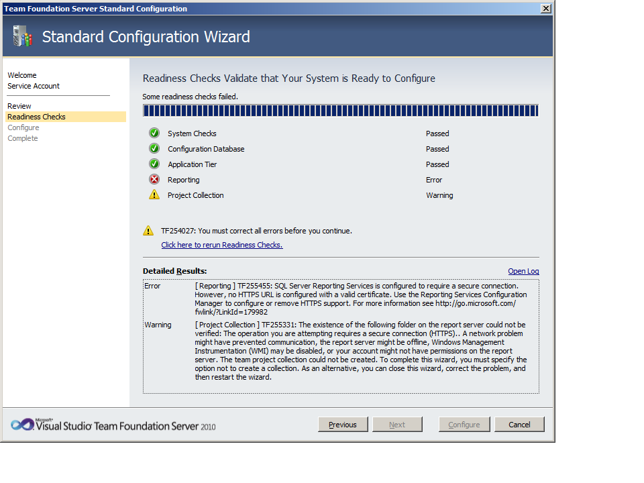Select the Review step in sidebar
The height and width of the screenshot is (483, 644).
19,106
